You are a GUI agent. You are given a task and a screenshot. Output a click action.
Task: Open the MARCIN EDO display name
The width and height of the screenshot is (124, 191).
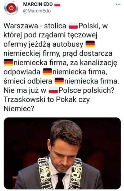[38, 4]
